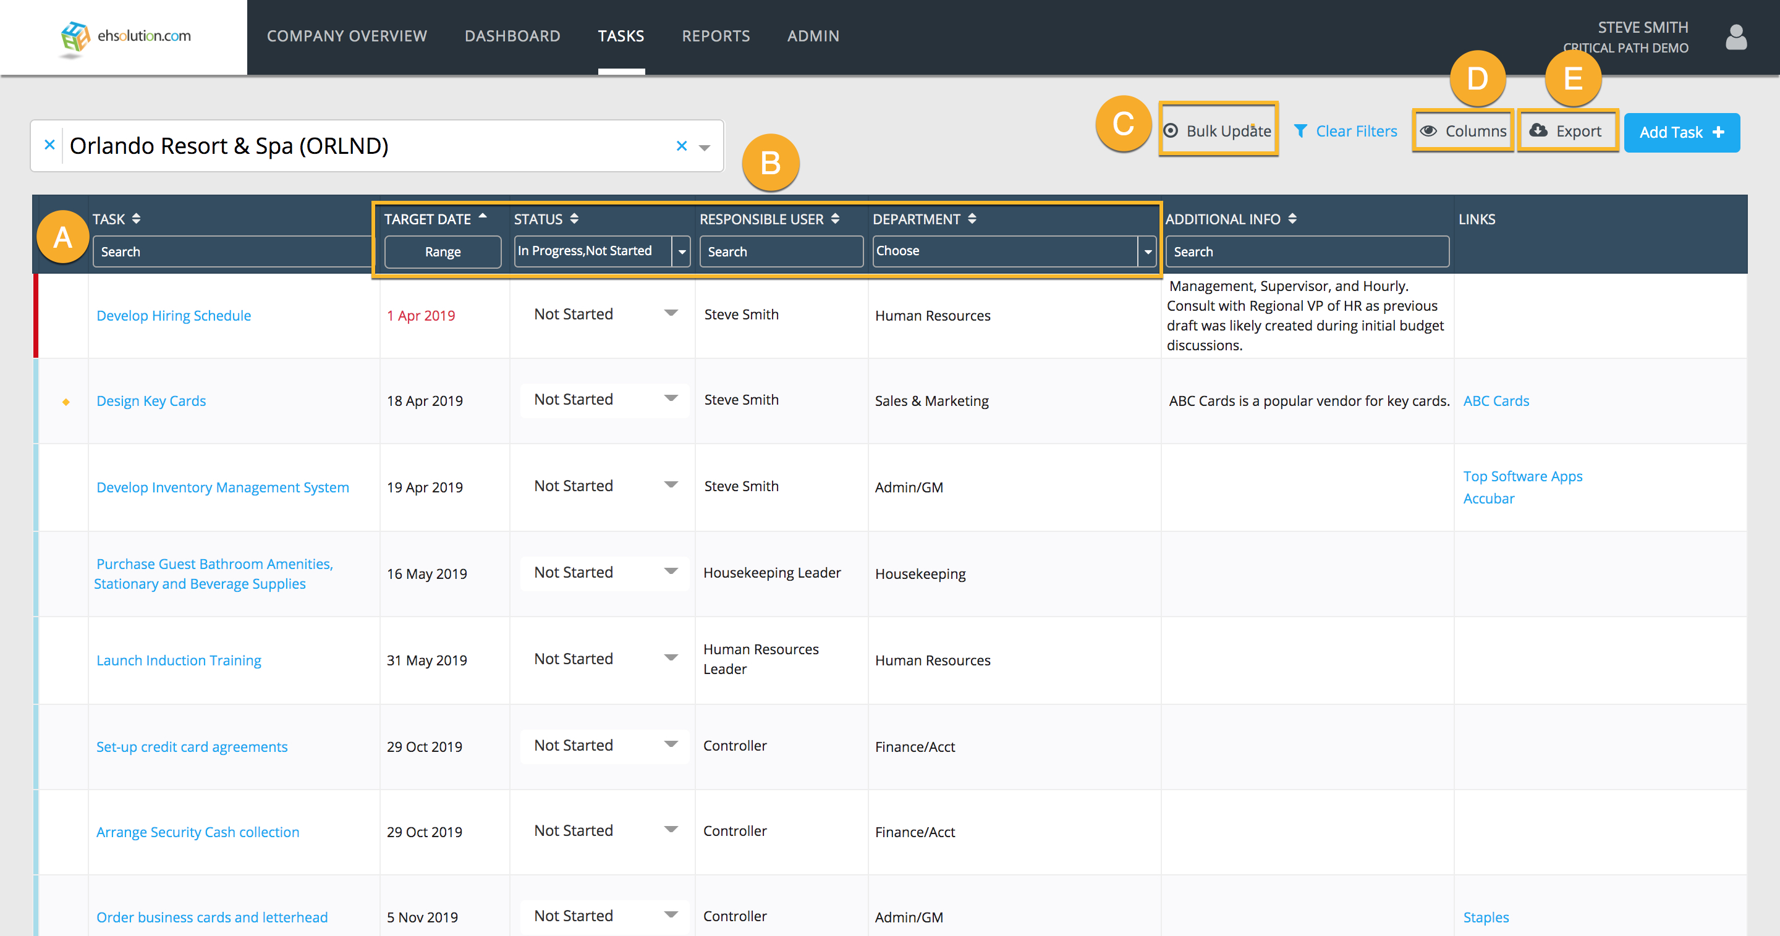Click the Sales & Marketing department cell

(x=931, y=402)
